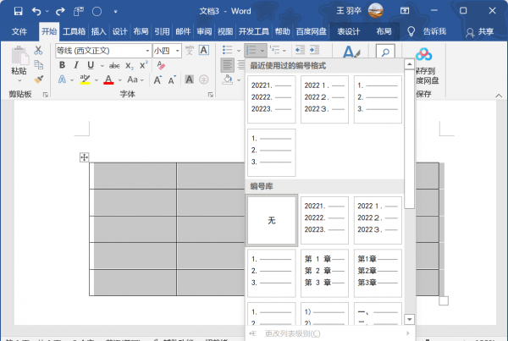Image resolution: width=508 pixels, height=341 pixels.
Task: Click the Cut scissors icon
Action: [39, 51]
